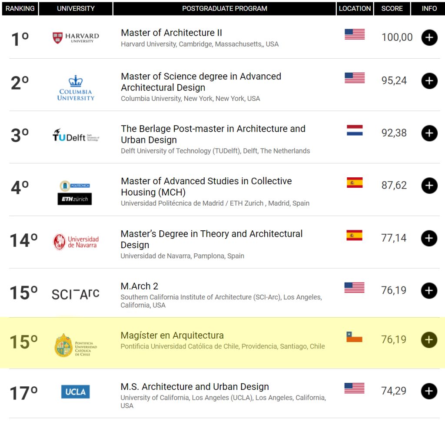Click the TU Delft logo
Screen dimensions: 445x422
(76, 135)
